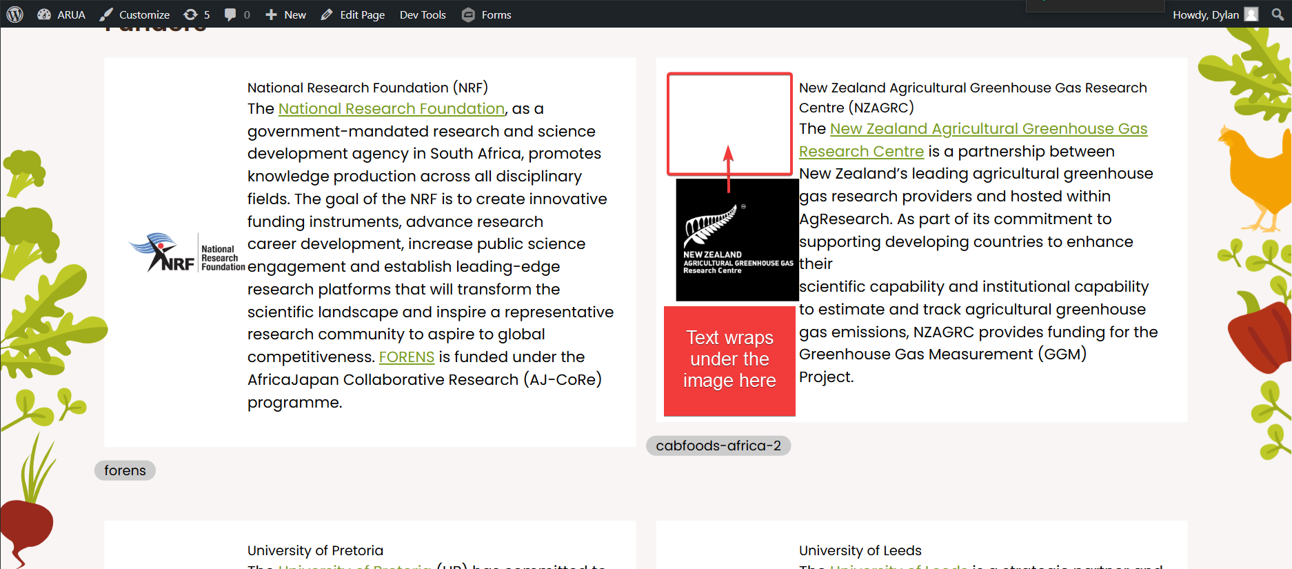Select the forens tag
This screenshot has height=569, width=1292.
pos(125,470)
